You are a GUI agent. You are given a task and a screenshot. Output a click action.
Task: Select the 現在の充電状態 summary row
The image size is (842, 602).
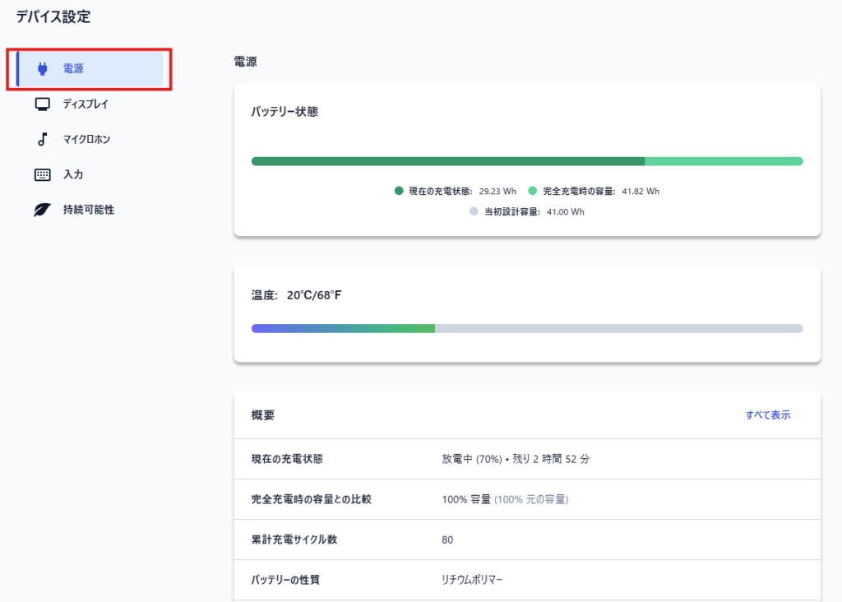tap(526, 459)
